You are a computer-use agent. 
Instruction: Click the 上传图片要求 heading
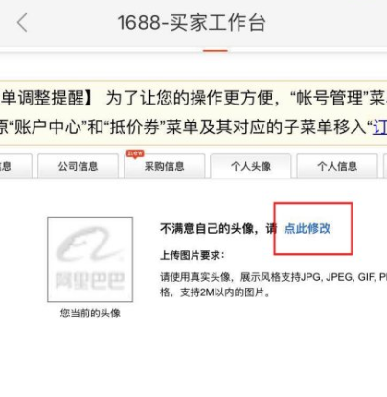tap(193, 255)
